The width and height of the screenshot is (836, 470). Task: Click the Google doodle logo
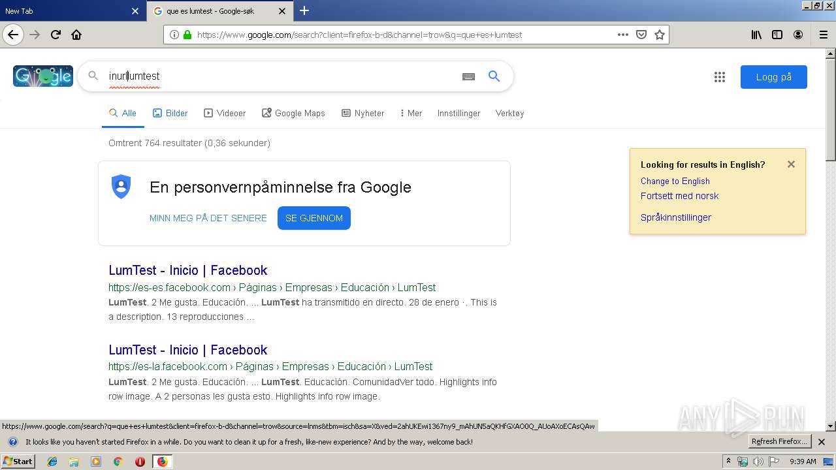(43, 76)
